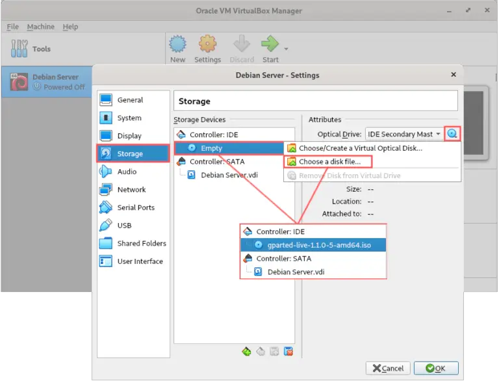The image size is (499, 381).
Task: Close the Debian Server Settings dialog
Action: 454,75
